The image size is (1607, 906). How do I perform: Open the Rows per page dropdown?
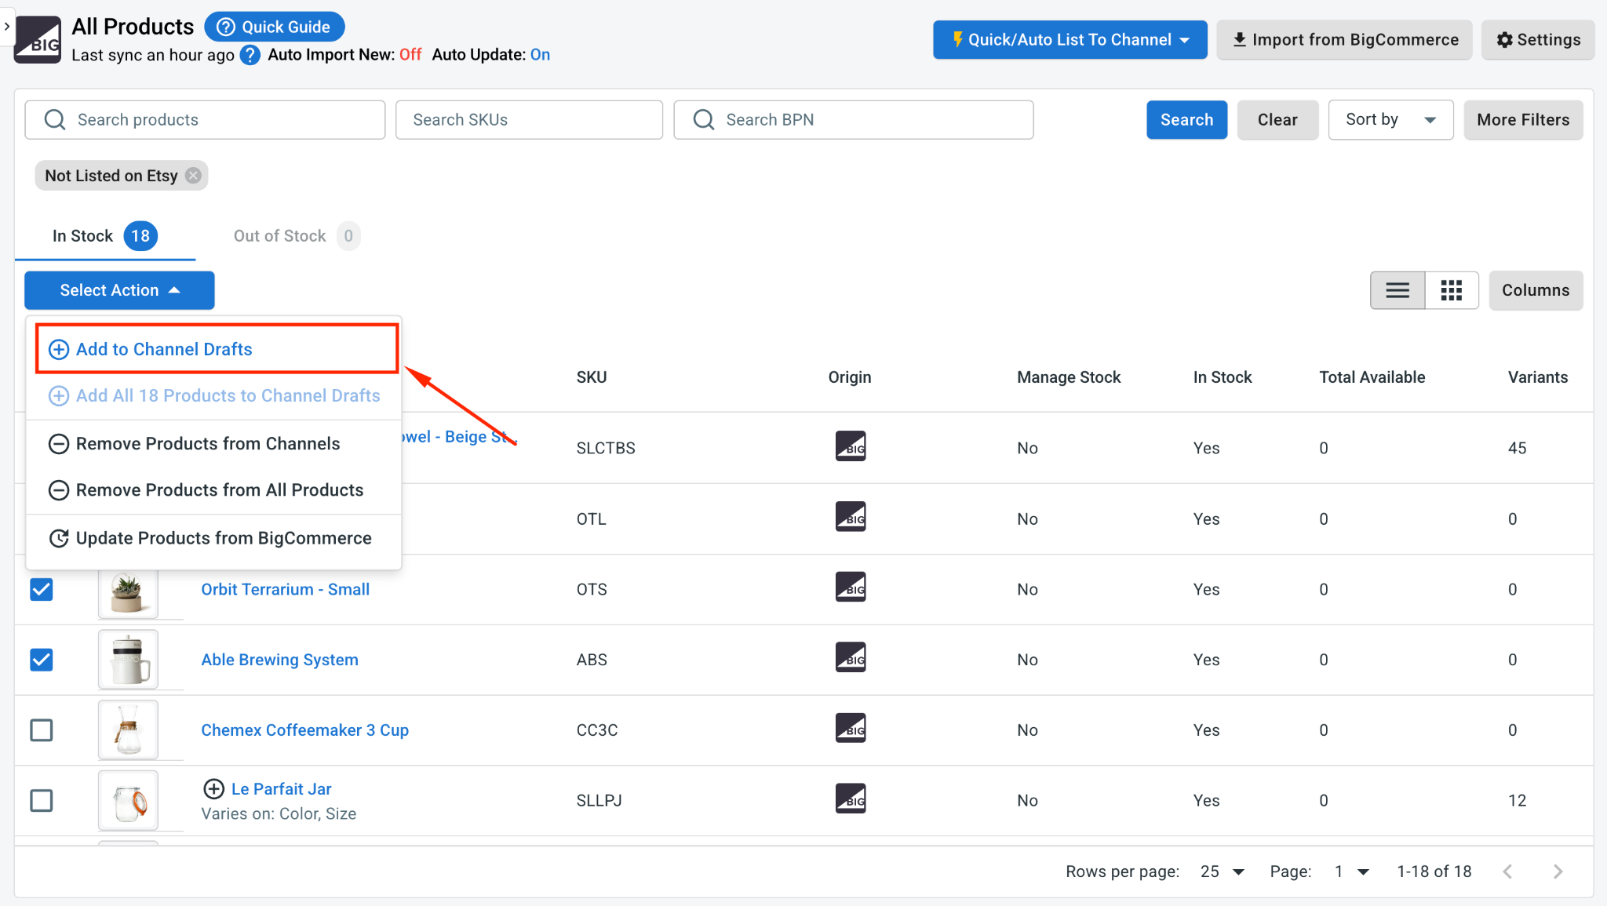(1222, 871)
